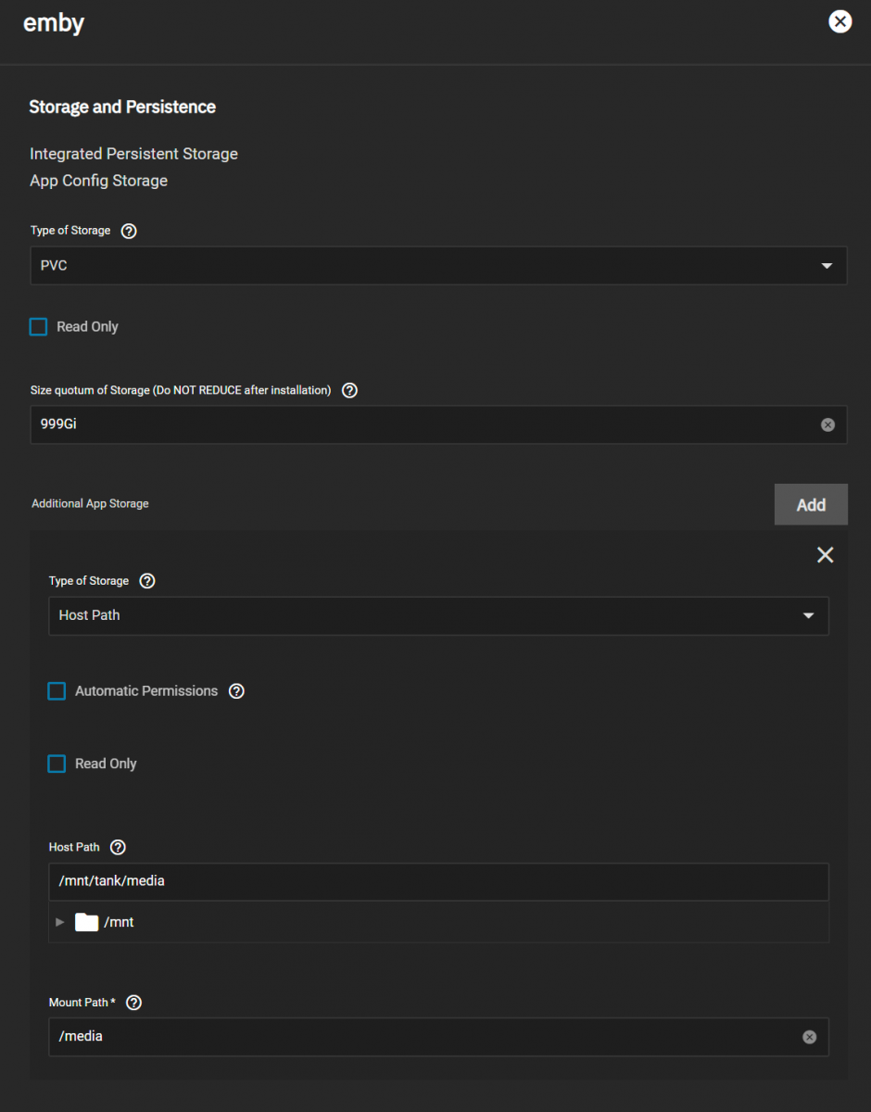
Task: Click App Config Storage text
Action: point(98,181)
